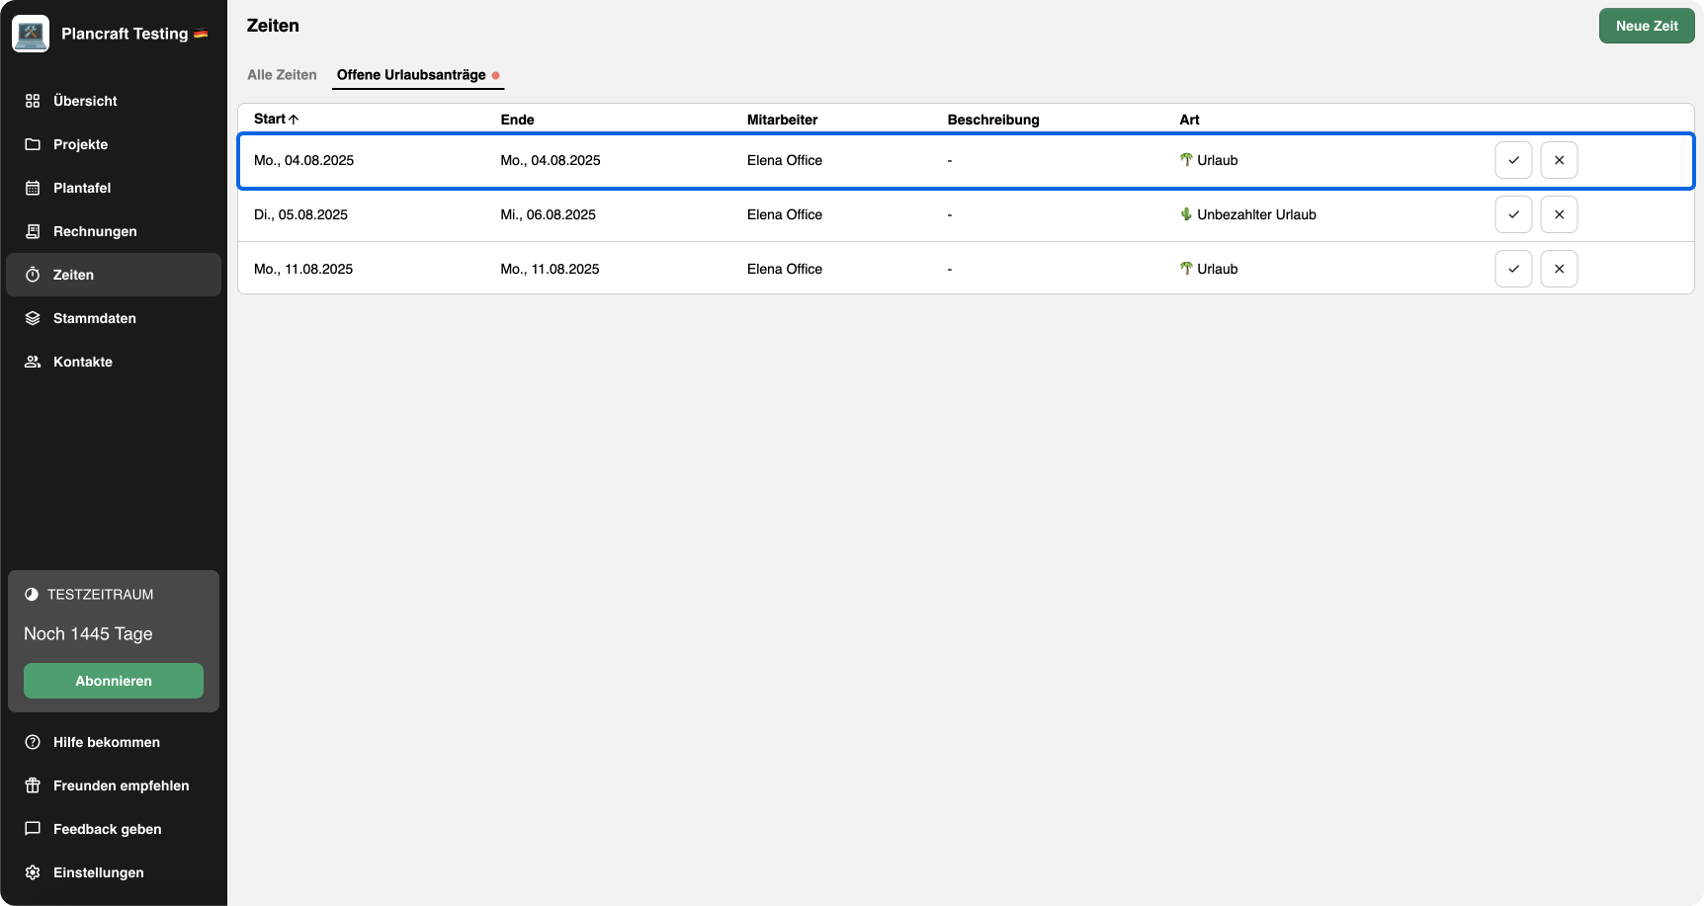Click the Unbezahlter Urlaub type label
This screenshot has width=1704, height=906.
(x=1256, y=214)
